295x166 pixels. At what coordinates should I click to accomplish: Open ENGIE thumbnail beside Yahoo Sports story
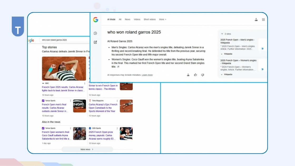[x=79, y=106]
